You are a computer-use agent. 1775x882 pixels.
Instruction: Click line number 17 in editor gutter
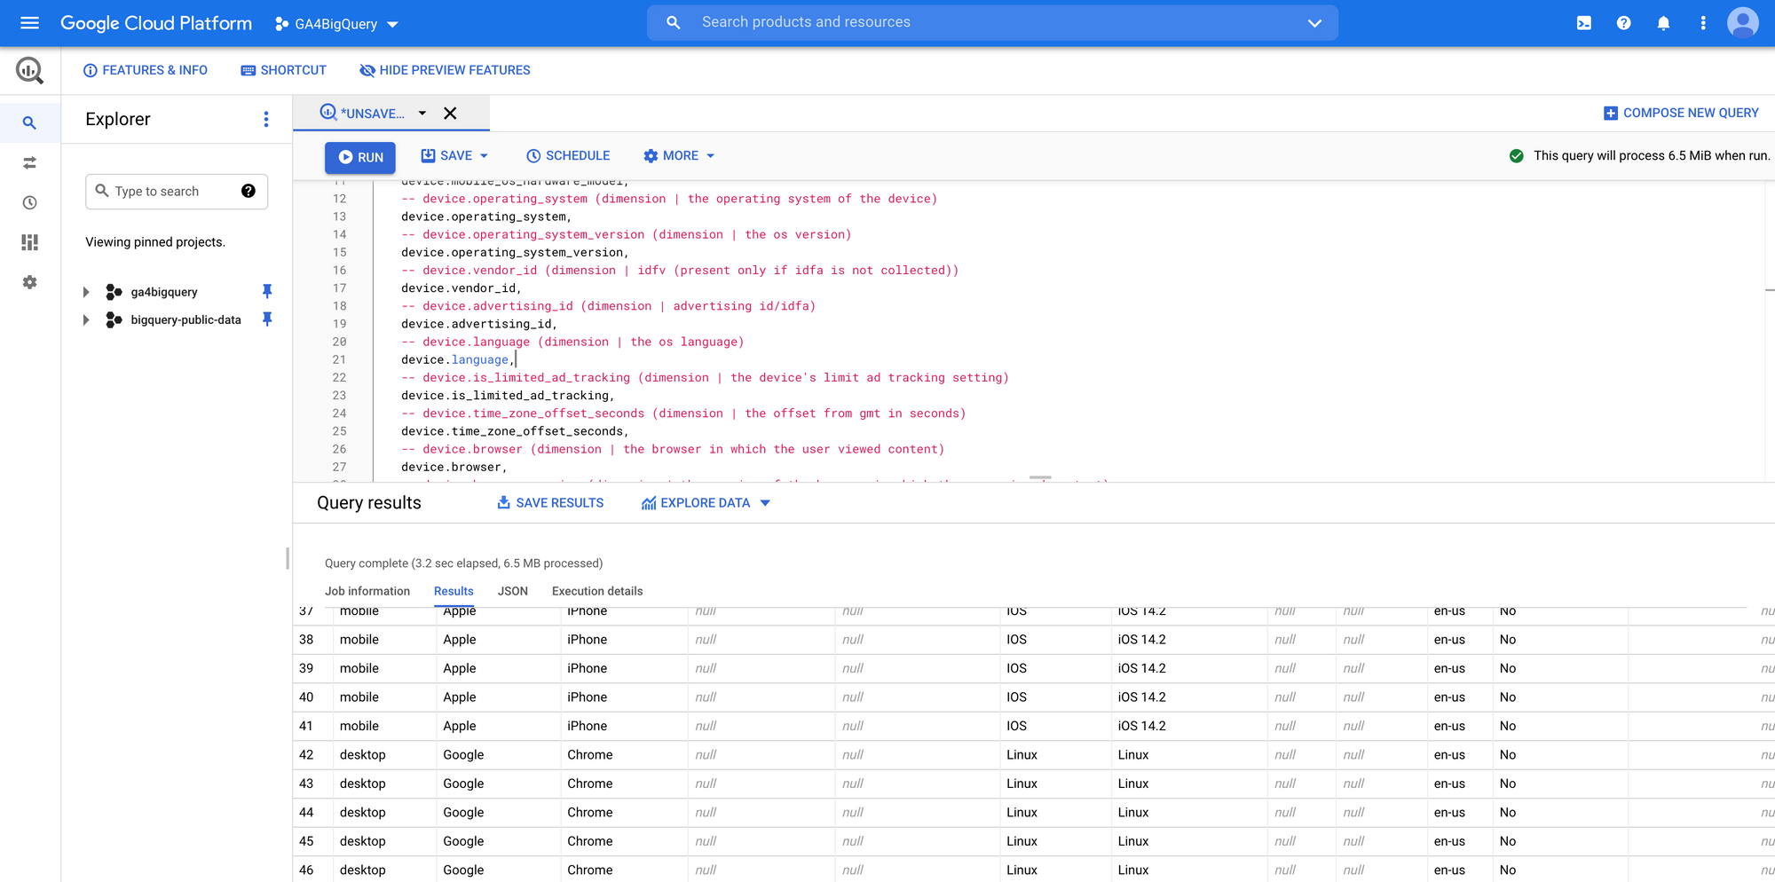(x=340, y=288)
